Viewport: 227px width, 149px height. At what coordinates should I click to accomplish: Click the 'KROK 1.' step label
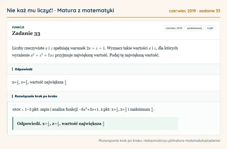tap(18, 110)
